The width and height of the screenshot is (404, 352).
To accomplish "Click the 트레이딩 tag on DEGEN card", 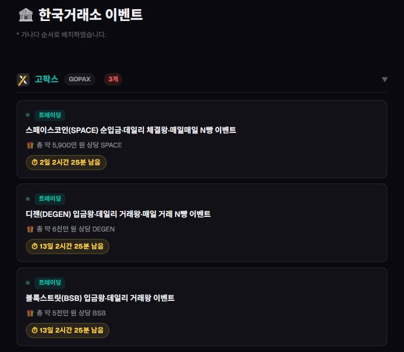I will (50, 199).
